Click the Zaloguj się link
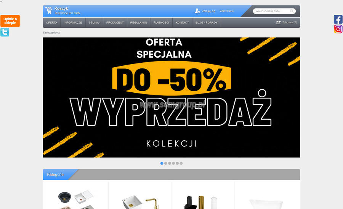The image size is (343, 209). coord(208,11)
